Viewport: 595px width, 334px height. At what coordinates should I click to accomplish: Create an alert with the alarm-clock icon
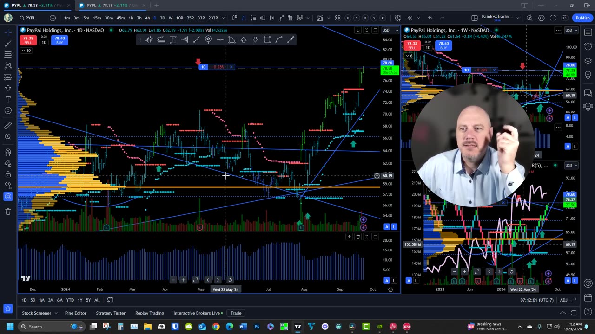(x=398, y=18)
